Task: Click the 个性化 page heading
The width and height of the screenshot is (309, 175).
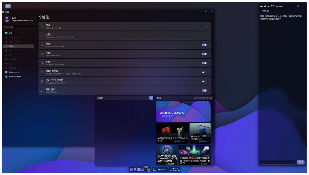Action: coord(44,17)
